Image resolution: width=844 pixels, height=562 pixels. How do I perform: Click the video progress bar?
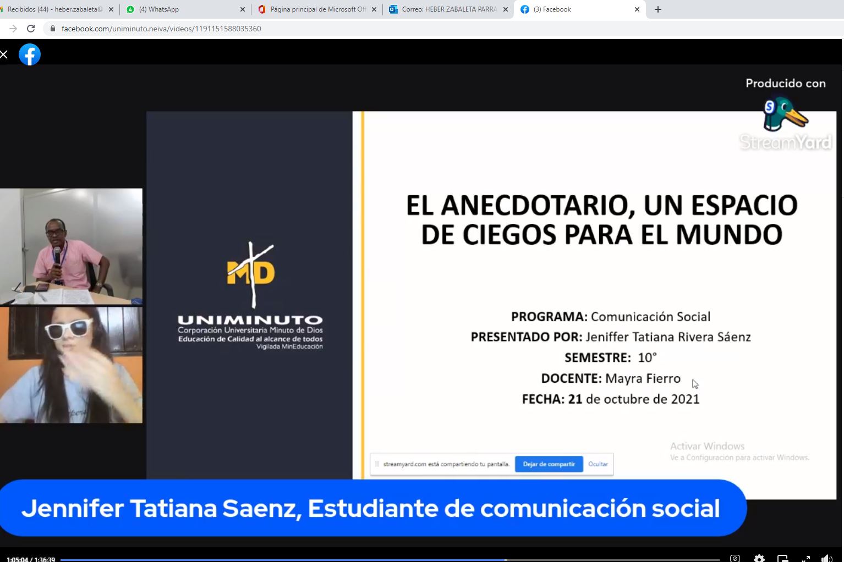390,560
